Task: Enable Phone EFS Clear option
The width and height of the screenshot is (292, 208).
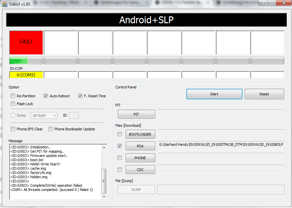Action: pos(13,129)
